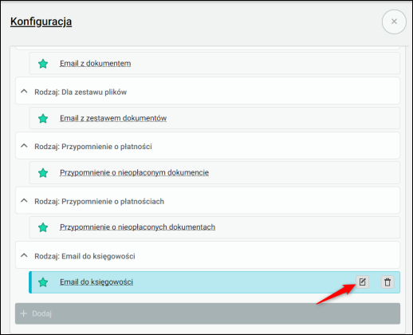
Task: Toggle star on highlighted Email do księgowości row
Action: tap(43, 282)
